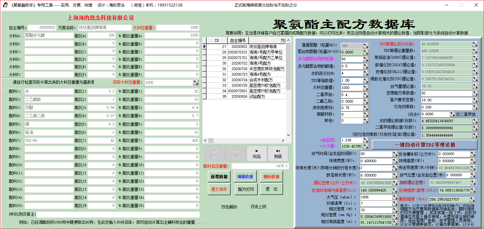Jump to last record with 到底
This screenshot has height=229, width=484.
(x=278, y=154)
